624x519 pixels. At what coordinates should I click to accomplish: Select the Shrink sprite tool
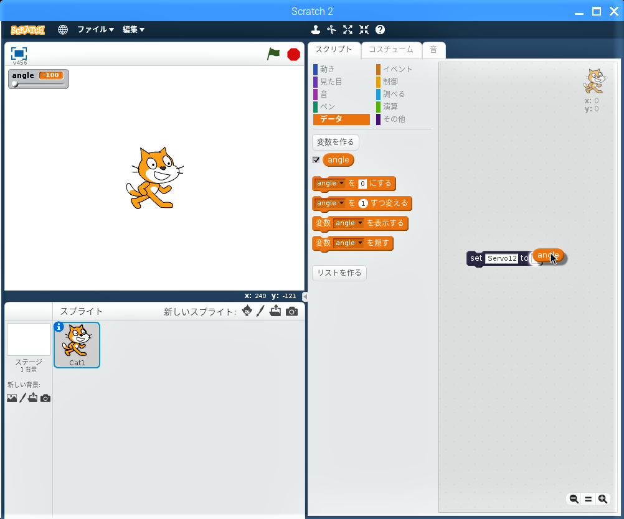click(364, 30)
